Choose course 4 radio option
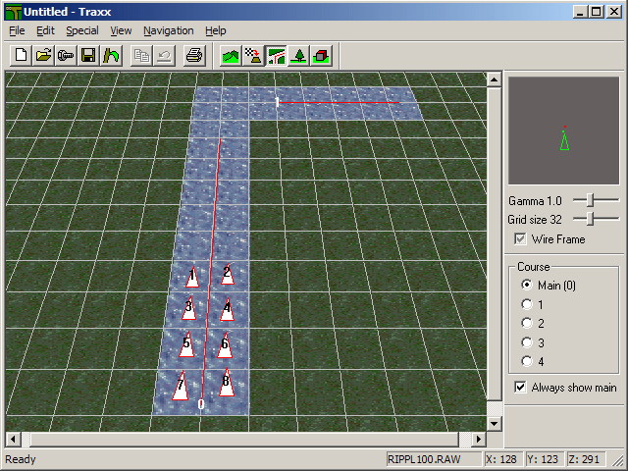 tap(527, 362)
